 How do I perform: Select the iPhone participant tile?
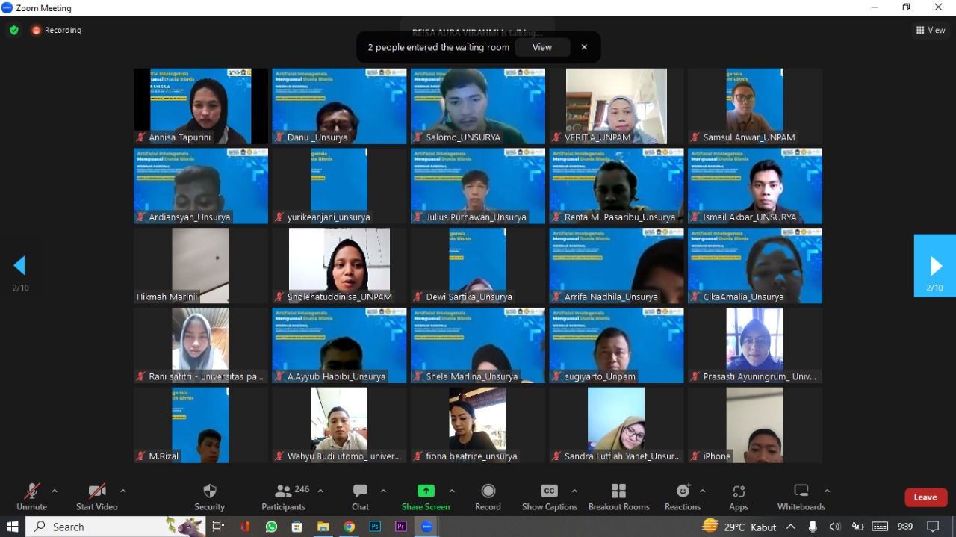point(755,425)
